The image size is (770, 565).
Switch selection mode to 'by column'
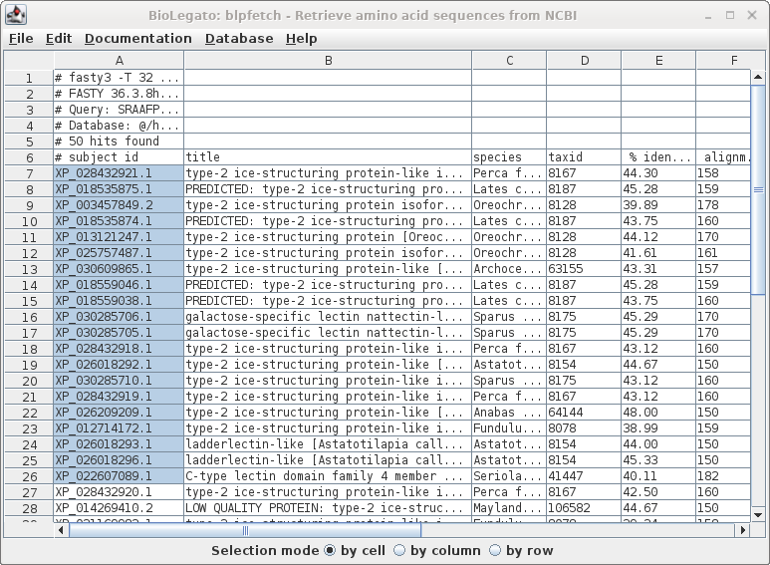tap(400, 550)
